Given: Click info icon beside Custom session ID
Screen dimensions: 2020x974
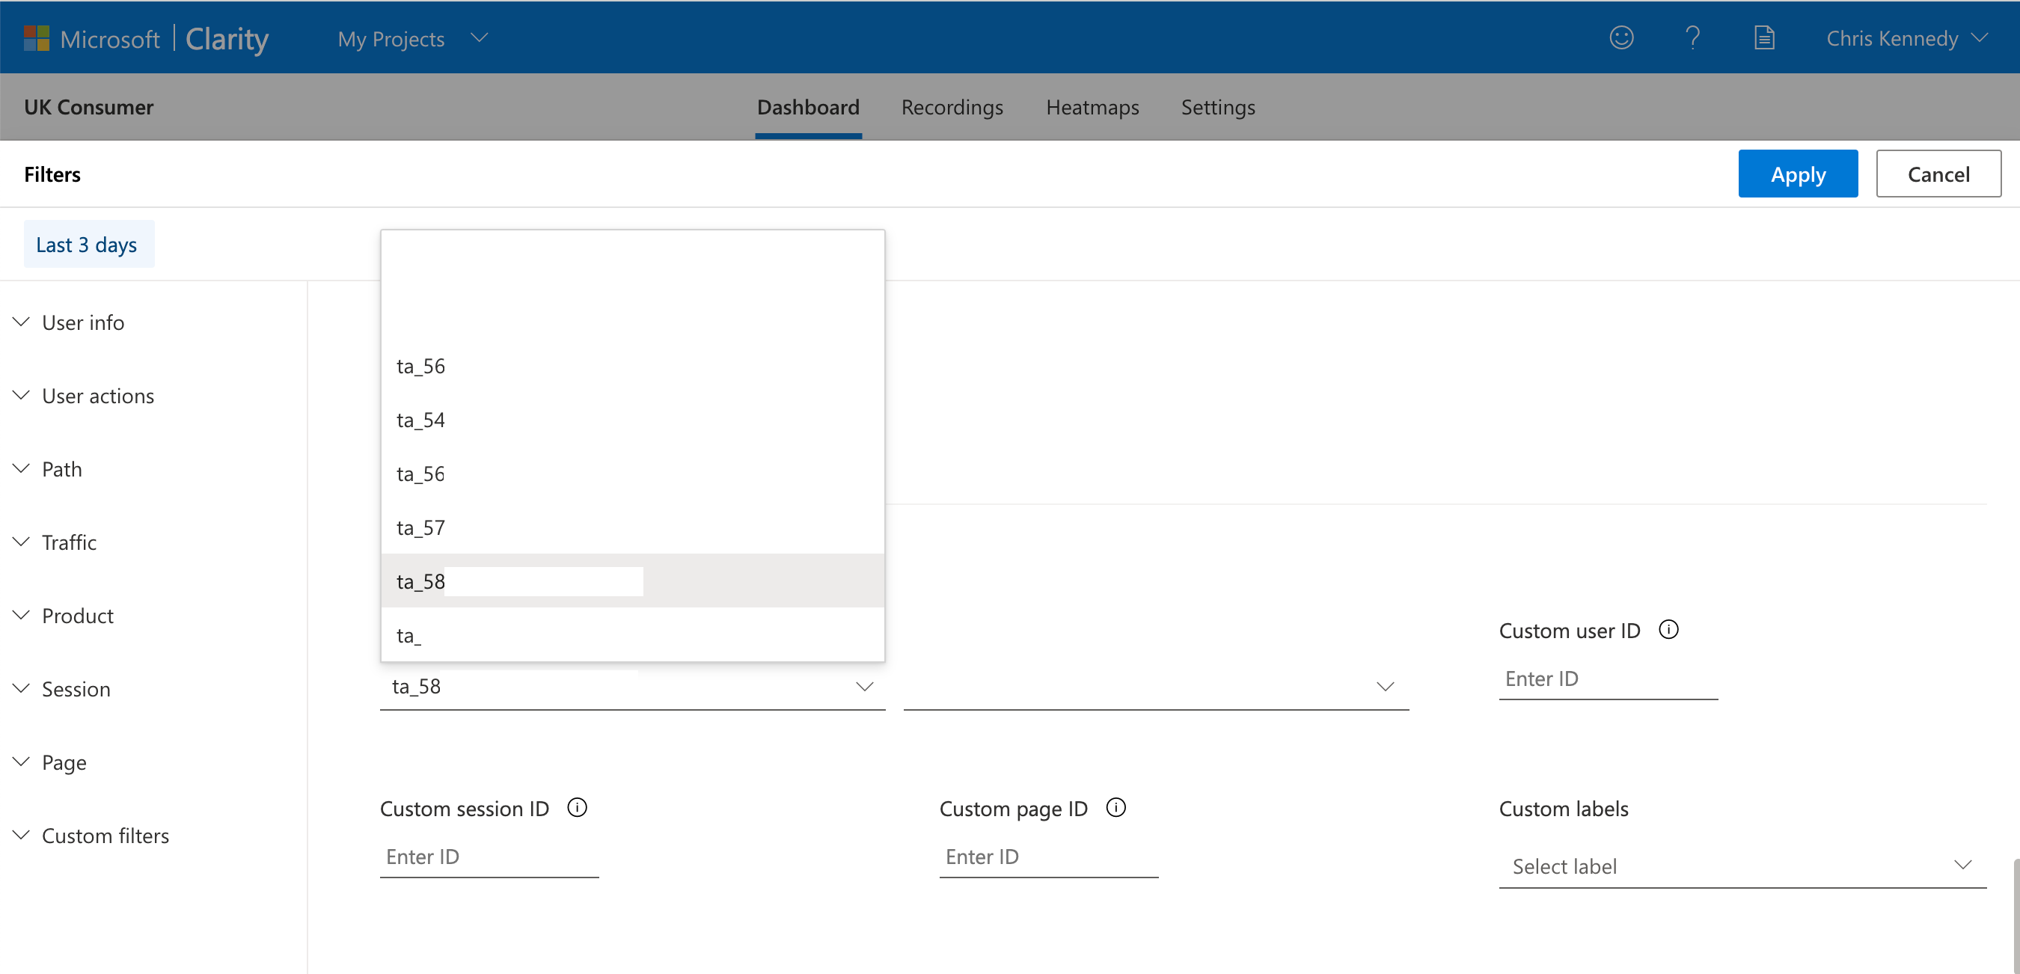Looking at the screenshot, I should coord(577,808).
